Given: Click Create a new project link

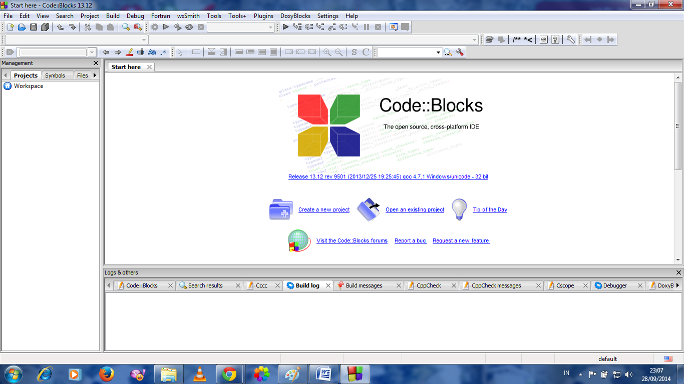Looking at the screenshot, I should pos(324,210).
